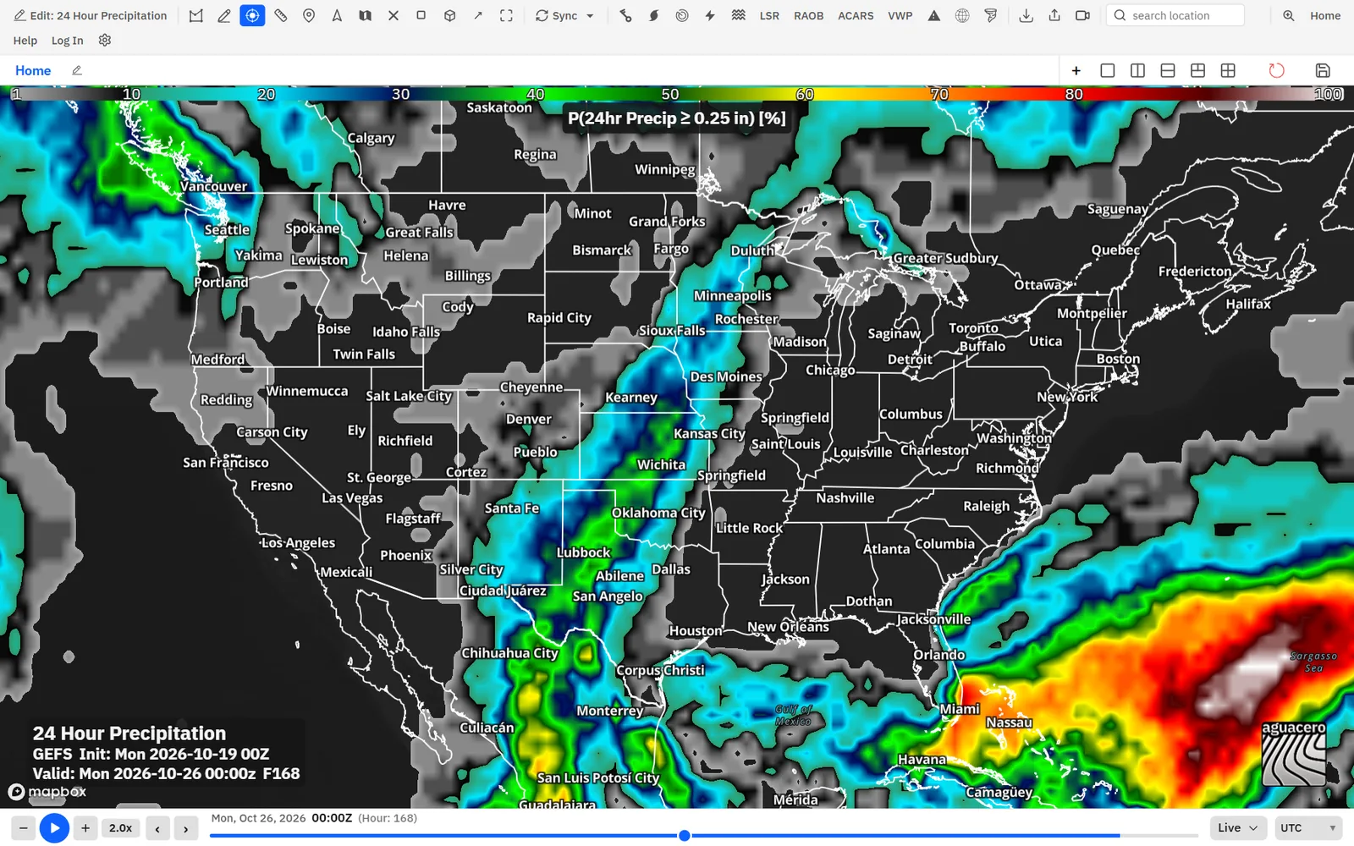This screenshot has height=846, width=1354.
Task: Open the Sync dropdown menu
Action: click(564, 15)
